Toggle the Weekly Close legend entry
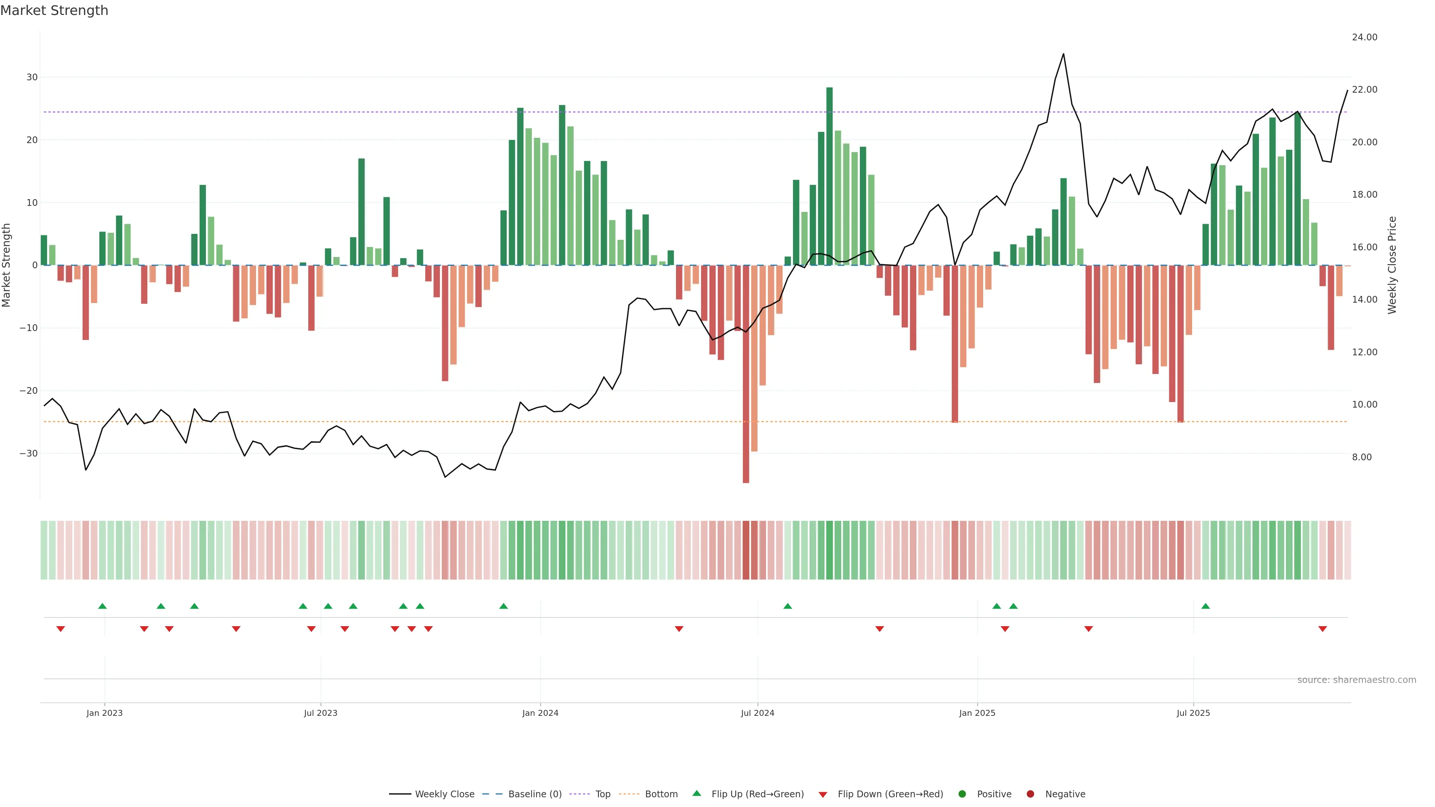Image resolution: width=1435 pixels, height=807 pixels. coord(432,794)
